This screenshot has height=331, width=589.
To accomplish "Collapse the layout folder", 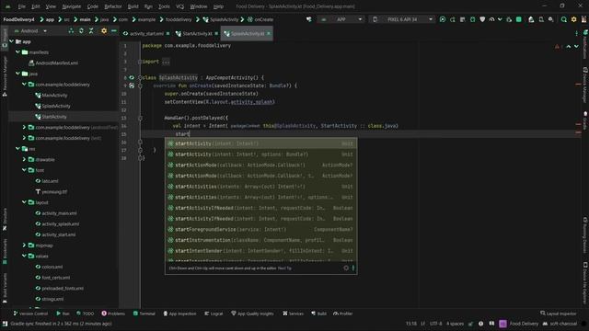I will click(24, 202).
